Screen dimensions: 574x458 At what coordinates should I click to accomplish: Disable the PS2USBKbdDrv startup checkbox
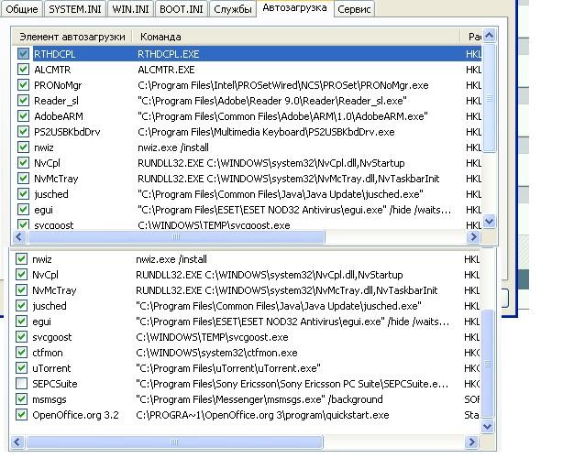pos(24,132)
